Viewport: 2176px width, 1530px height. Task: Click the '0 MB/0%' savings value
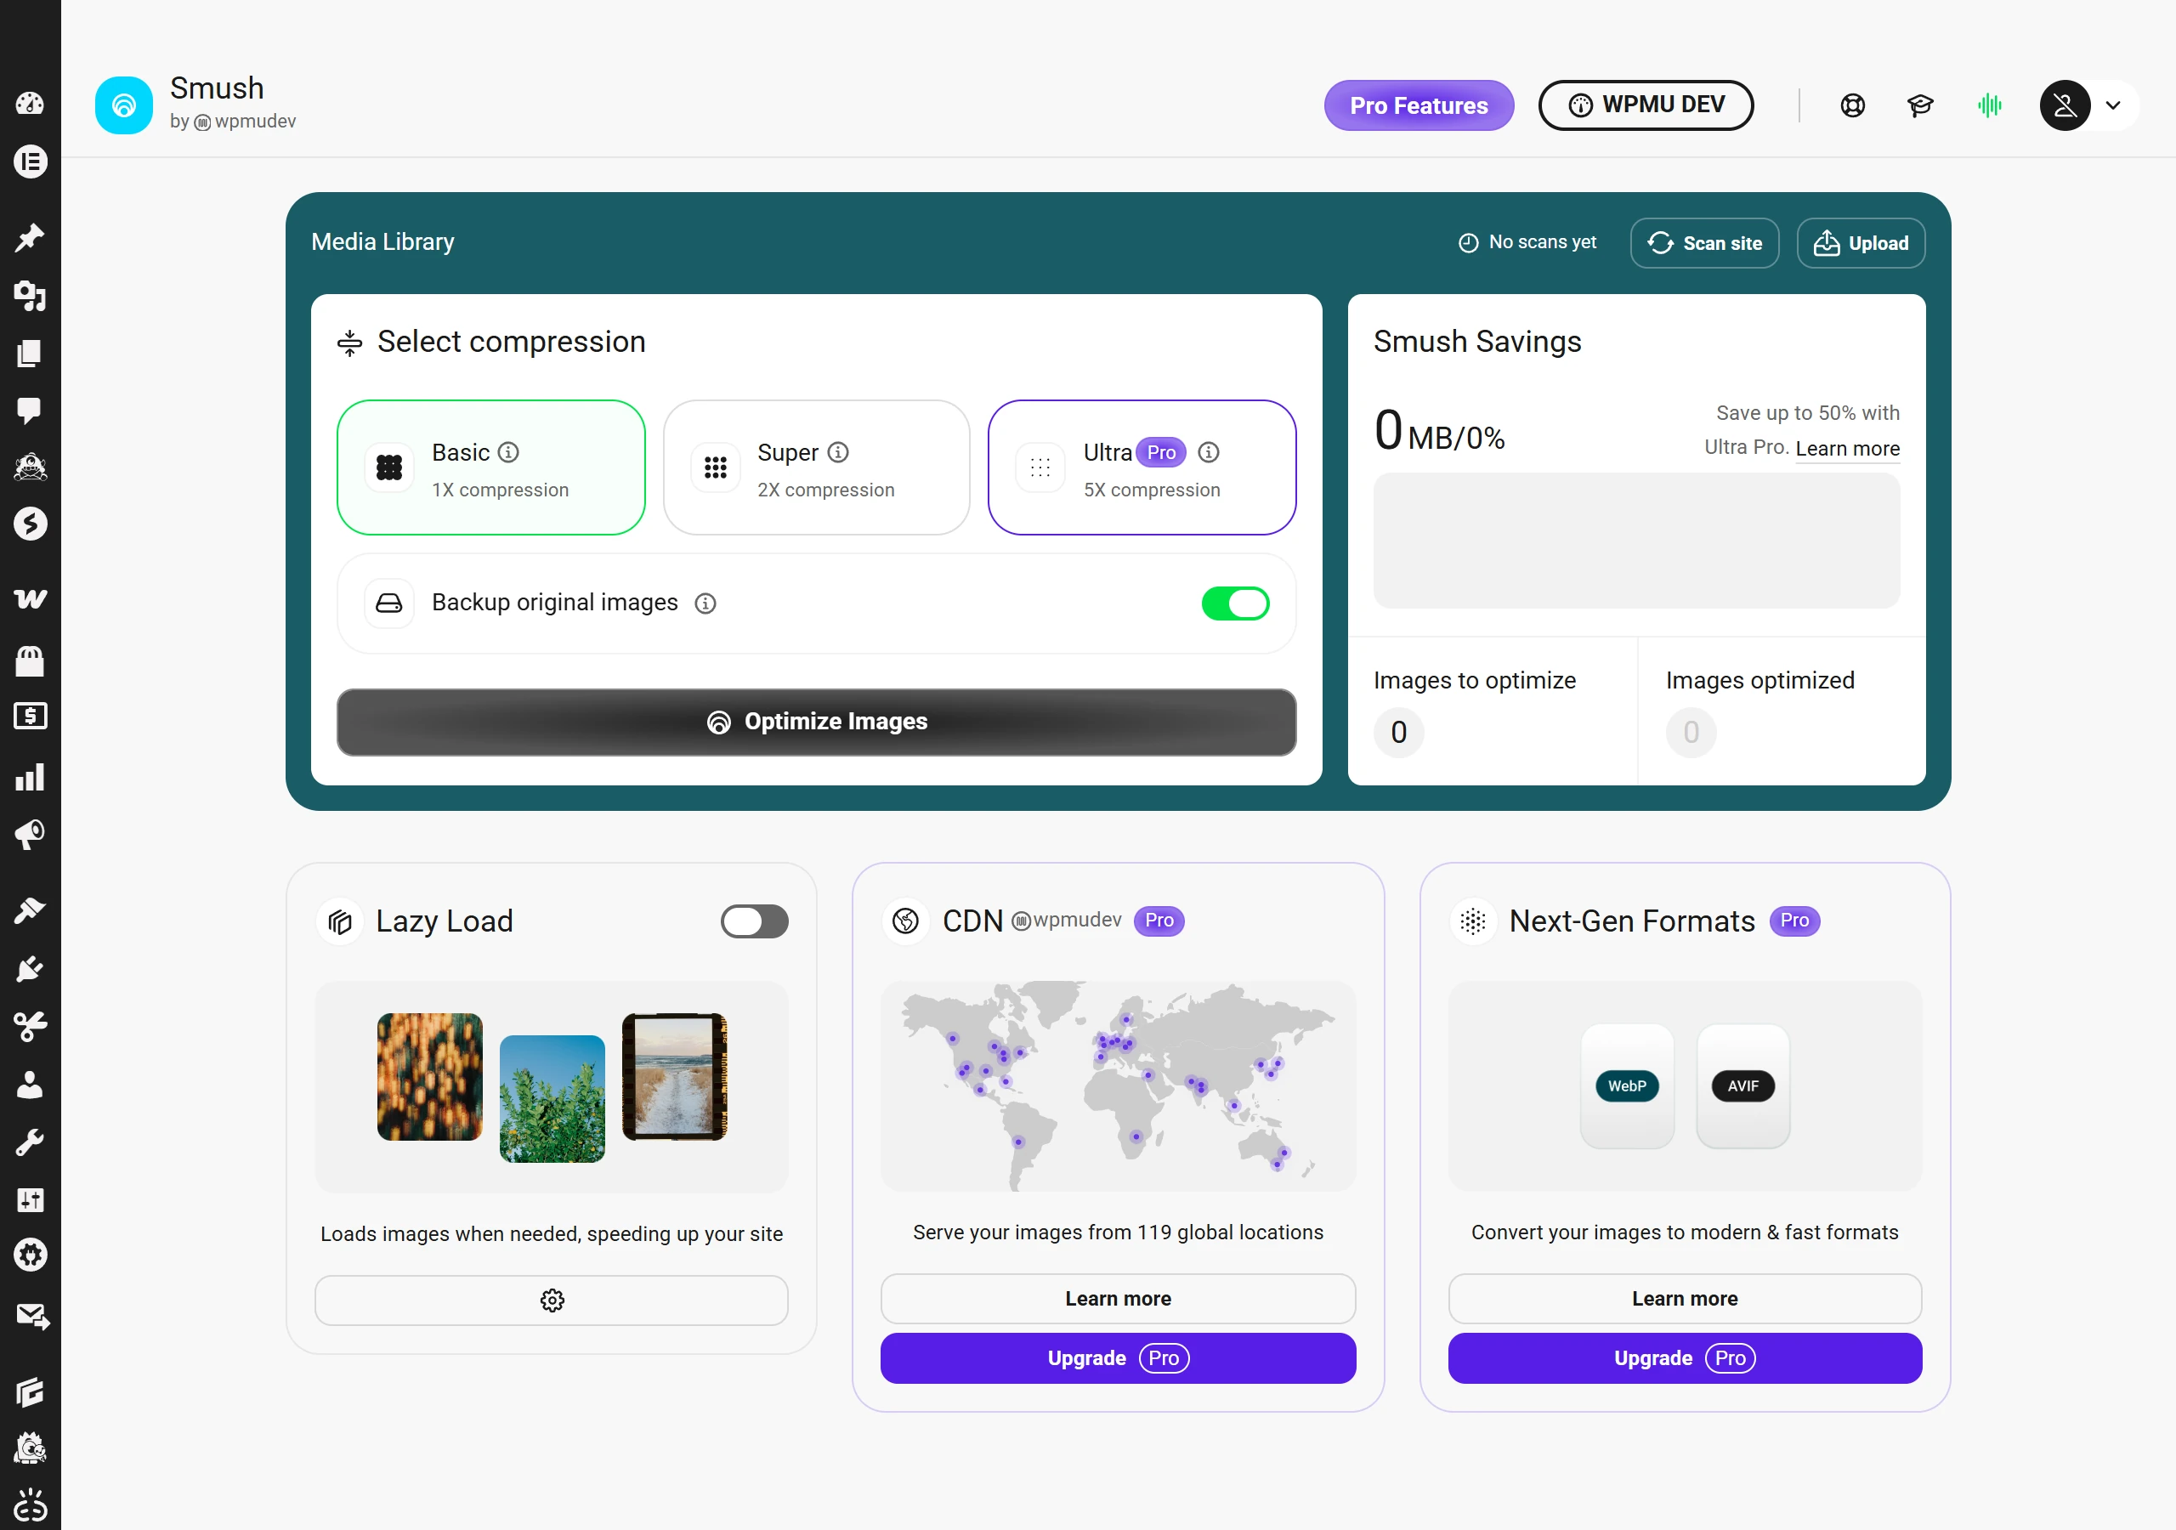[x=1440, y=431]
